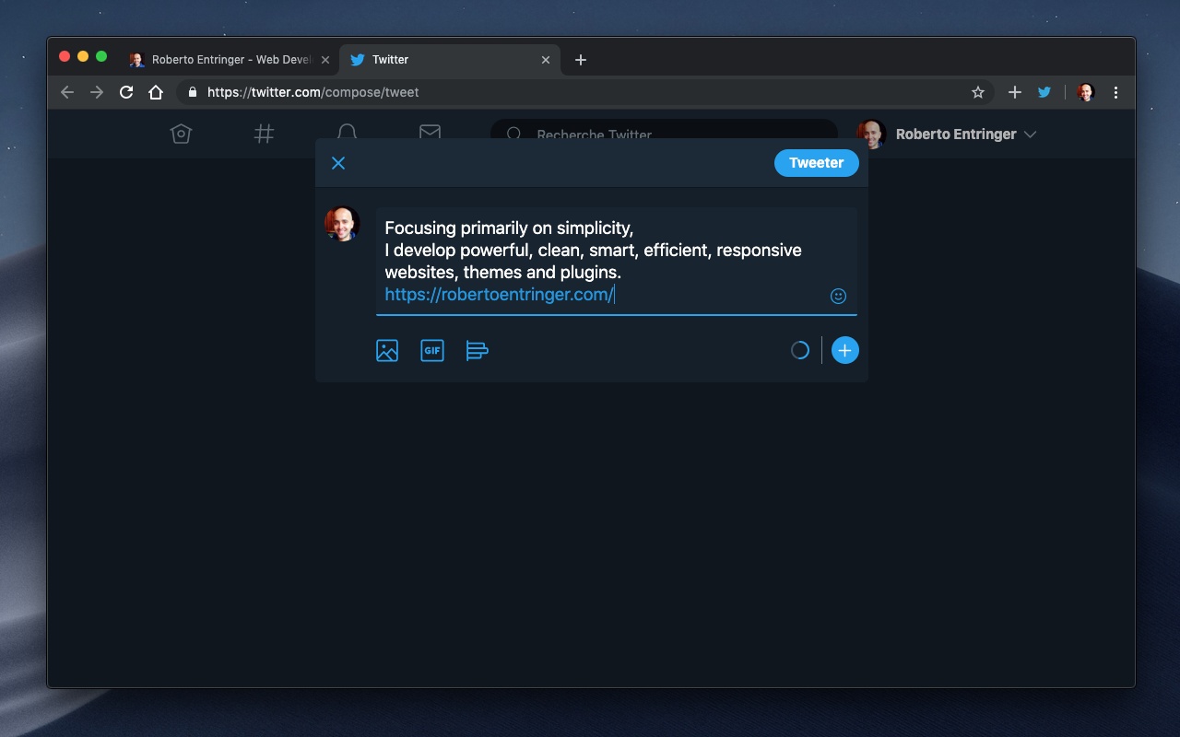Reload the current page
The image size is (1180, 737).
(x=126, y=92)
